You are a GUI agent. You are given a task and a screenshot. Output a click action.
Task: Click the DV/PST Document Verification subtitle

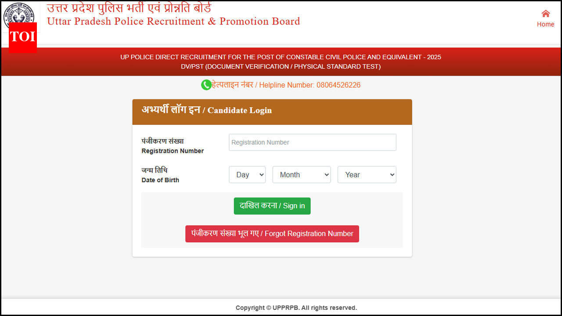[281, 67]
